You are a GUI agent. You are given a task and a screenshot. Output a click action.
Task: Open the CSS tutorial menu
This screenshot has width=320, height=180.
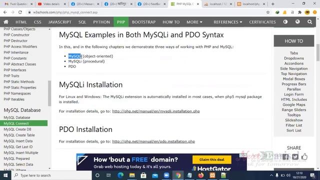click(37, 22)
